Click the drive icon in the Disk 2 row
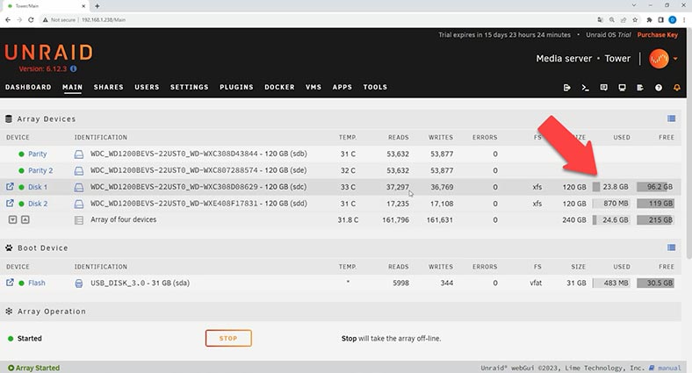Viewport: 692px width, 373px height. [x=78, y=204]
